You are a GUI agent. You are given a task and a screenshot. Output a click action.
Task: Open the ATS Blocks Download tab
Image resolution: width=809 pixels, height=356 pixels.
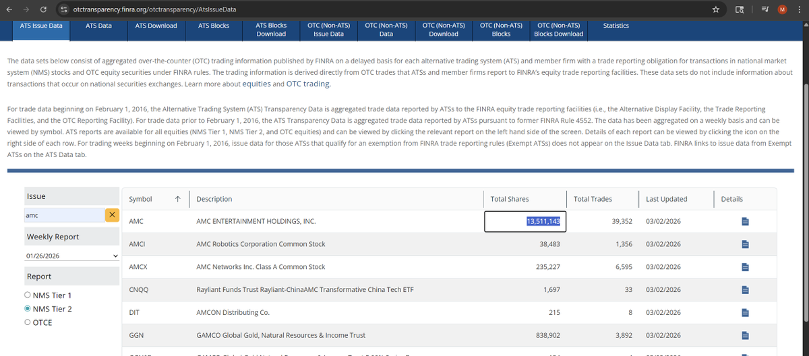tap(271, 30)
